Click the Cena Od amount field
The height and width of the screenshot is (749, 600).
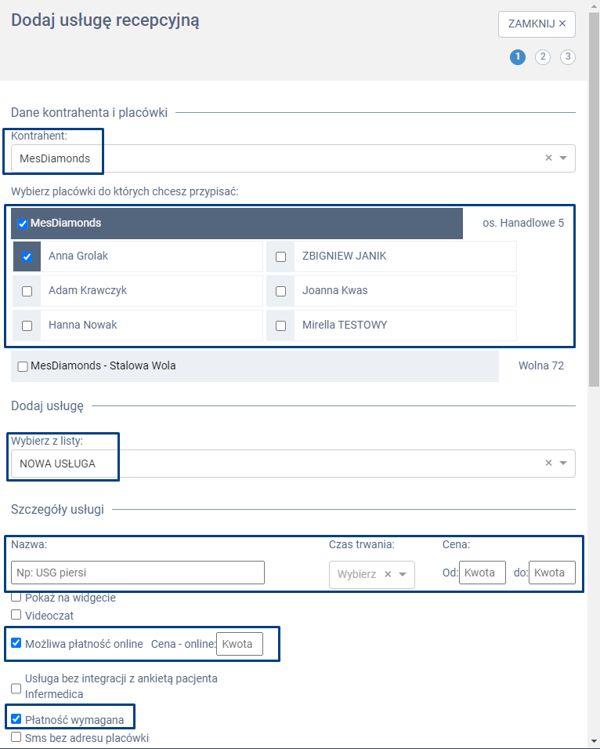(x=482, y=573)
